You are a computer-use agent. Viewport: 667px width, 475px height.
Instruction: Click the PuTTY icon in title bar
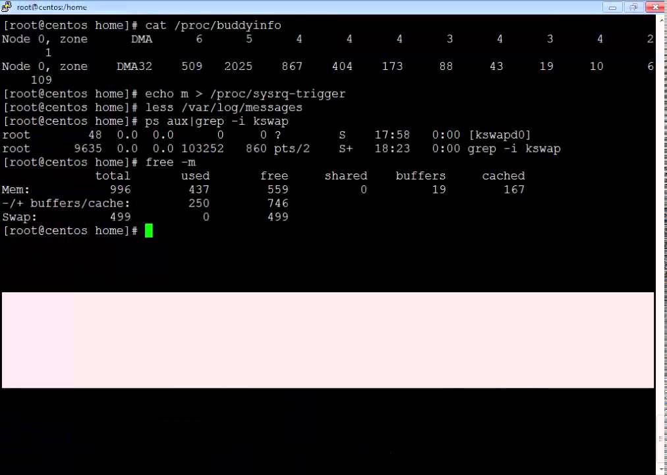7,7
